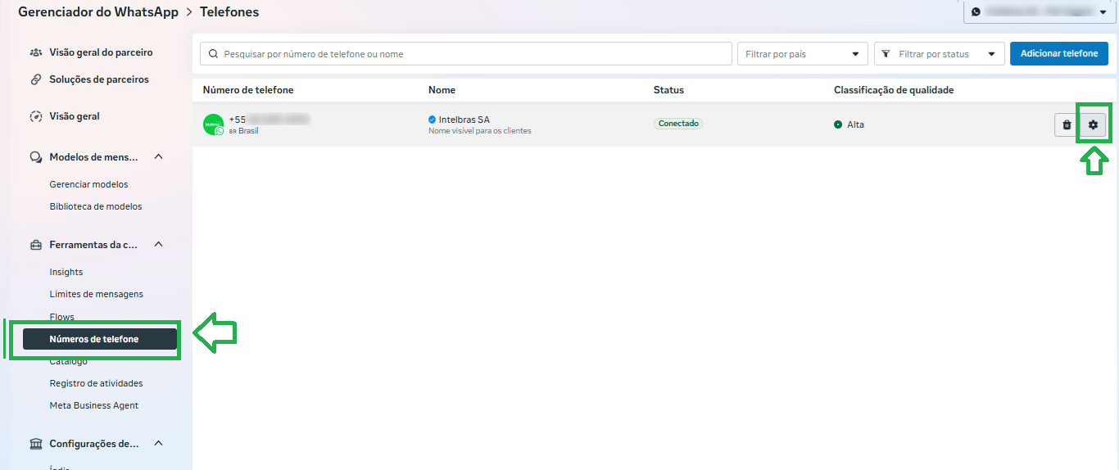Viewport: 1119px width, 470px height.
Task: Delete phone number using trash icon
Action: coord(1067,124)
